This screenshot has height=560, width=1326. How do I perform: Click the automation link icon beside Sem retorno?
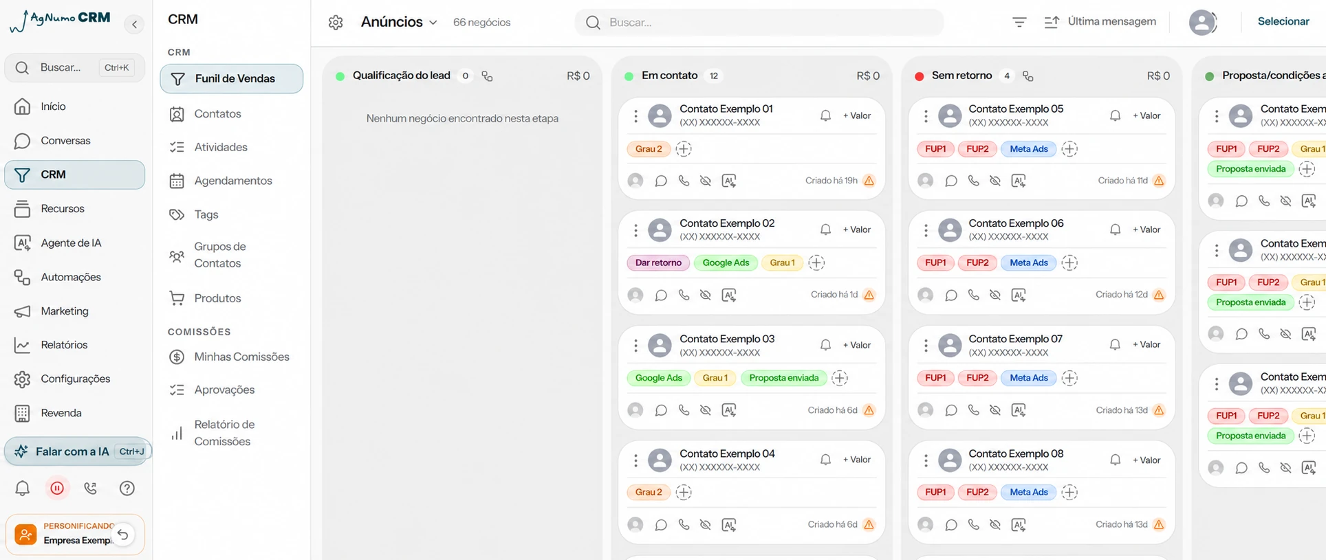(1028, 76)
